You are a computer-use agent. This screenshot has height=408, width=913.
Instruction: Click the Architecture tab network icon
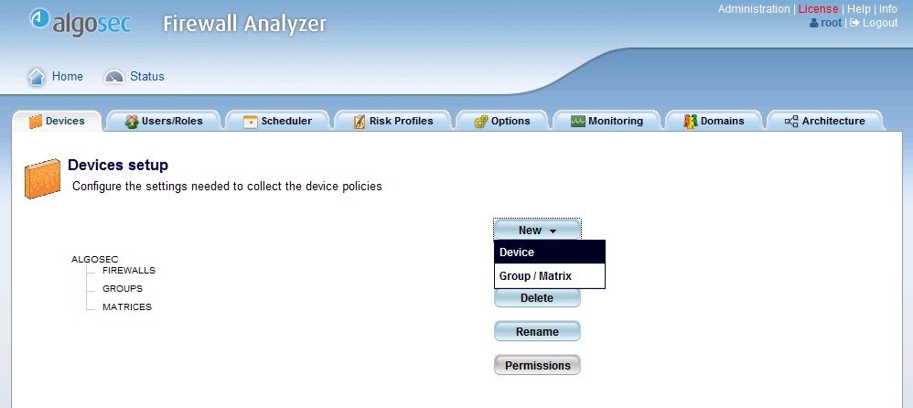[x=791, y=121]
